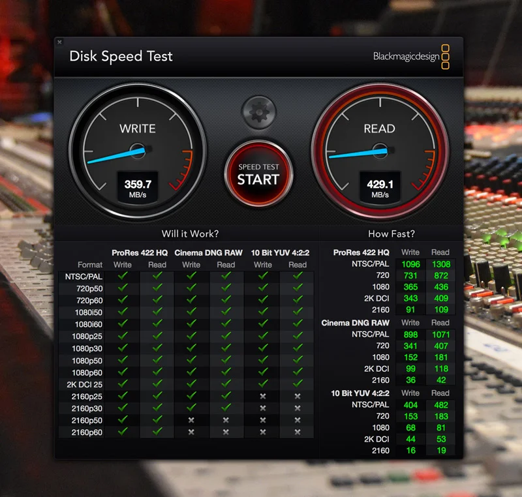Click the How Fast? heading
This screenshot has width=522, height=497.
click(391, 234)
